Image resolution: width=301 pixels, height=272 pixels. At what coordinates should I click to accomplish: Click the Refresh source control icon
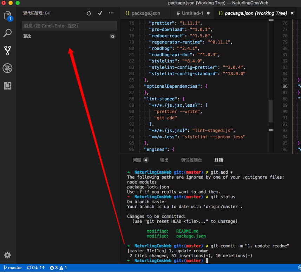[x=89, y=13]
